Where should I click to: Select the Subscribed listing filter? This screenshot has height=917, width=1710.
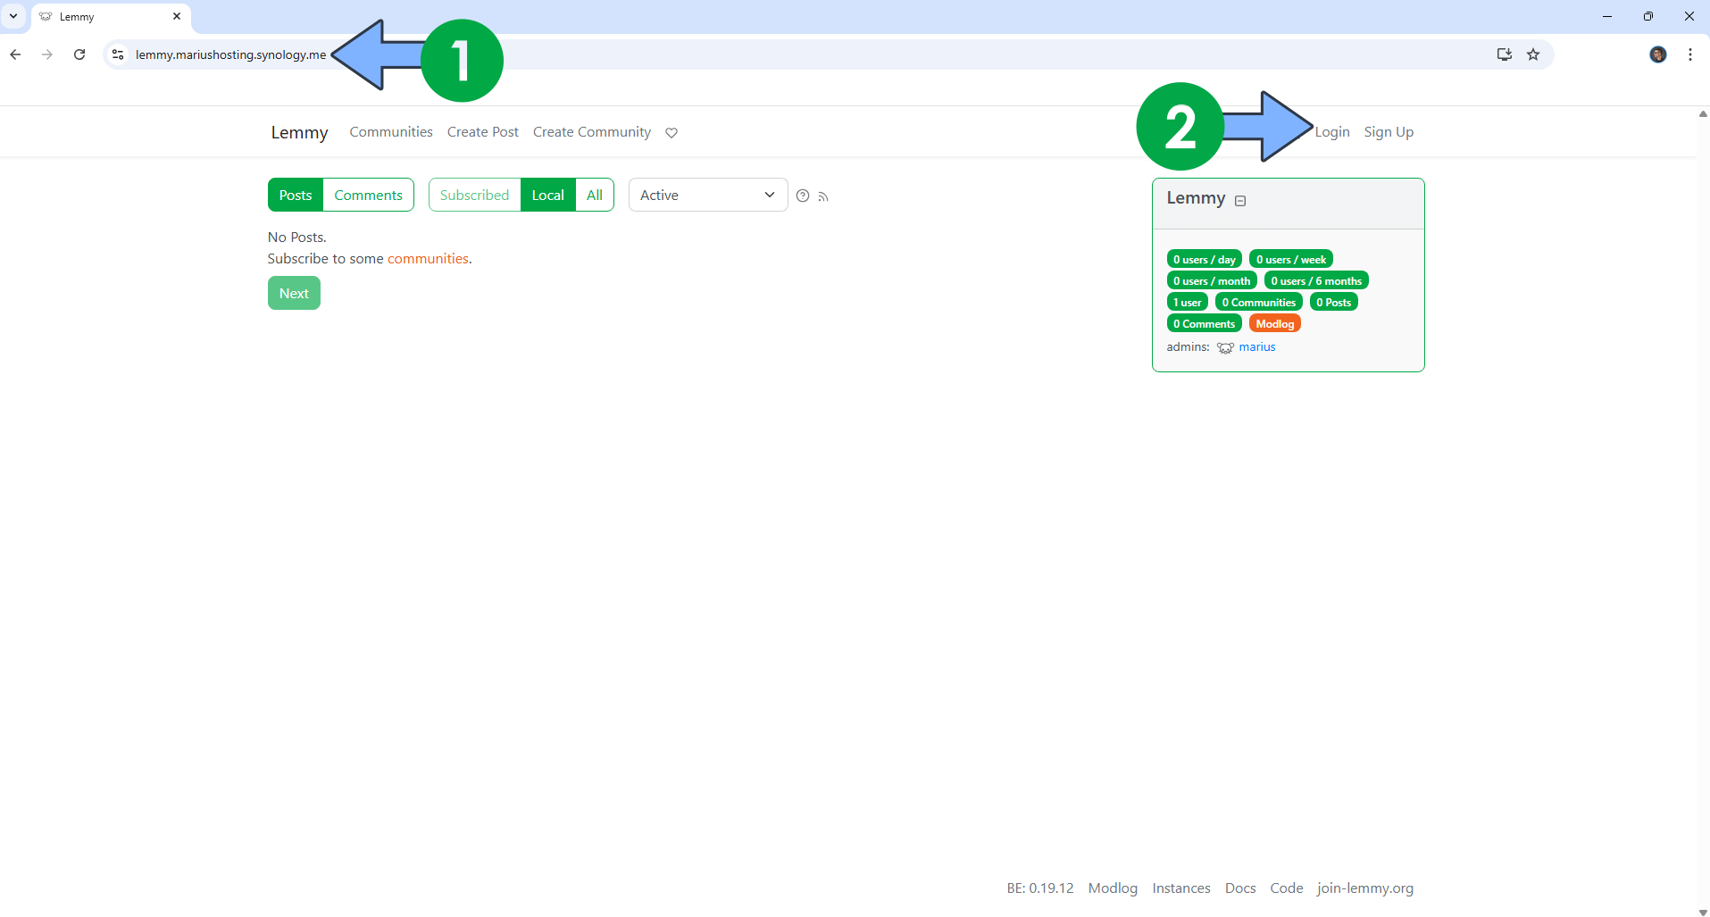[474, 195]
